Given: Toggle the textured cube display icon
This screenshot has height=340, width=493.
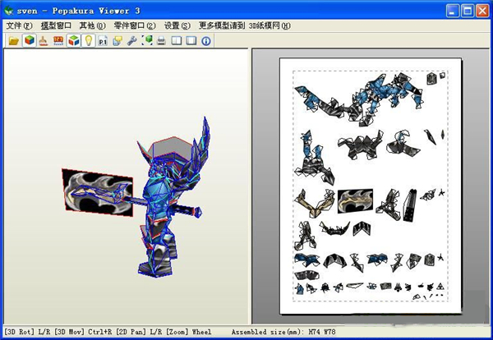Looking at the screenshot, I should pyautogui.click(x=29, y=40).
